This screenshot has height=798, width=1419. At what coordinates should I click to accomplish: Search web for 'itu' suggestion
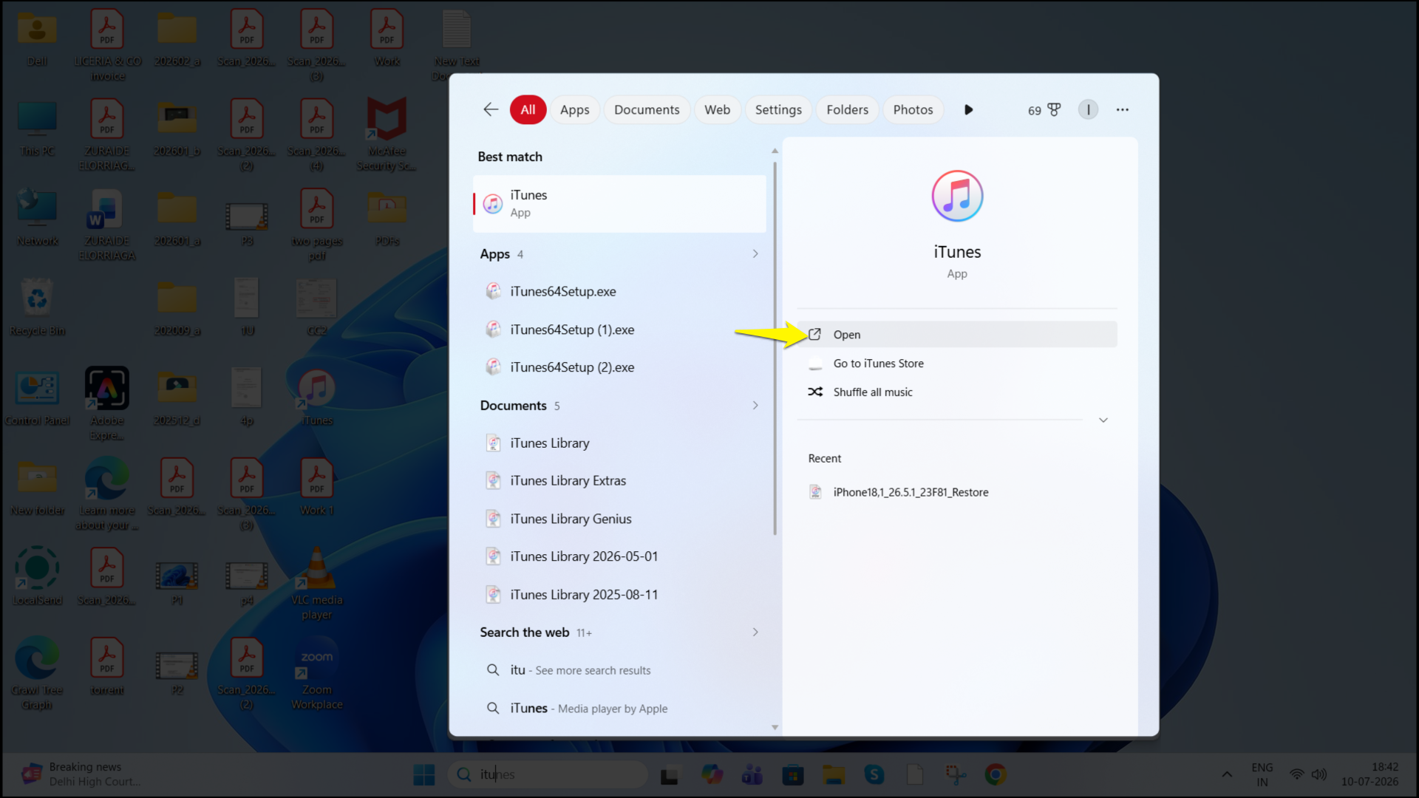pyautogui.click(x=619, y=670)
